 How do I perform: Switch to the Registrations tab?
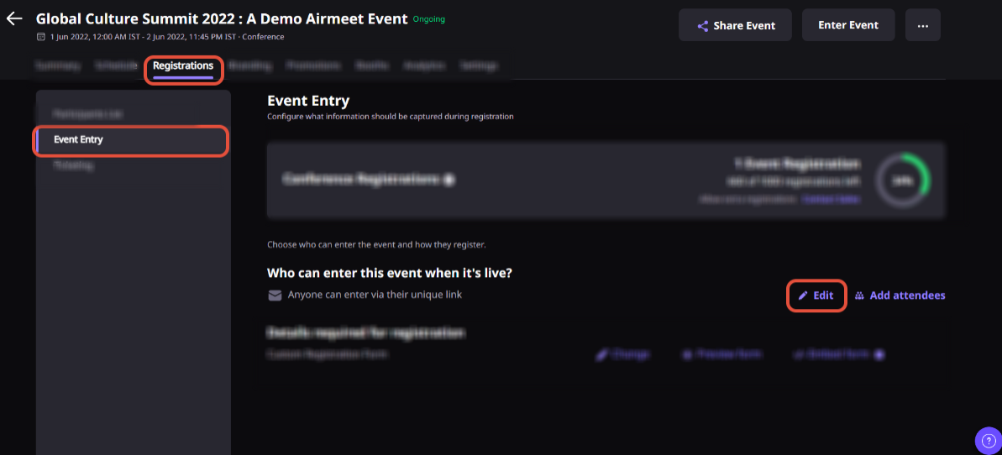click(183, 65)
